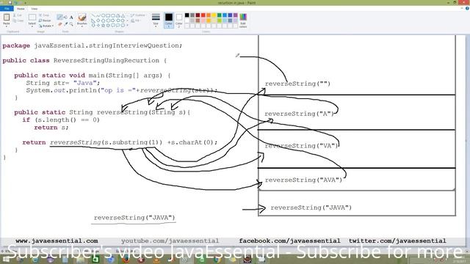
Task: Click the Resize command
Action: pos(45,21)
